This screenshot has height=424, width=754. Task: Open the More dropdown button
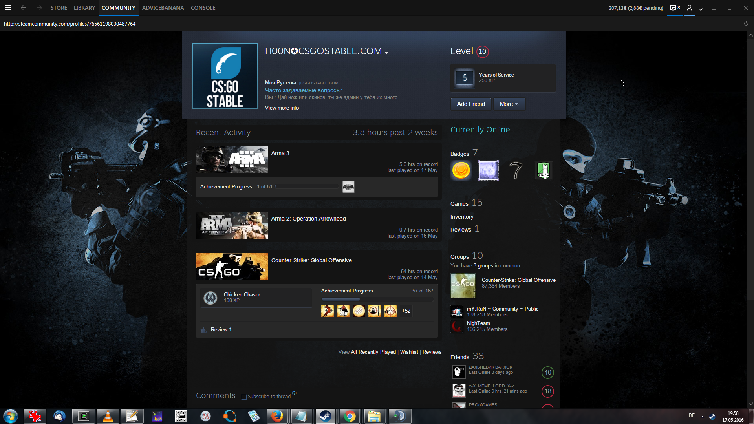click(509, 104)
